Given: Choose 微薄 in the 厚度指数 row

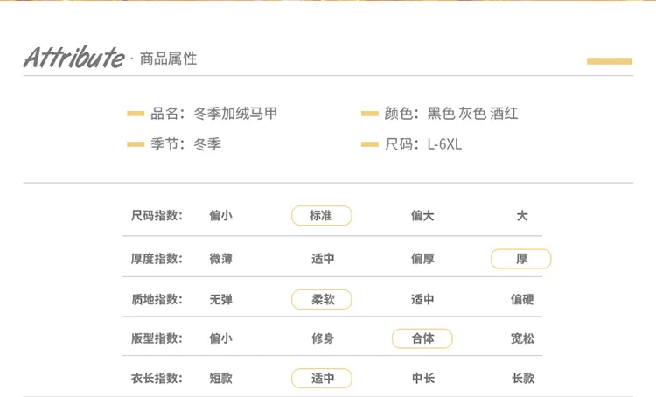Looking at the screenshot, I should (x=220, y=259).
